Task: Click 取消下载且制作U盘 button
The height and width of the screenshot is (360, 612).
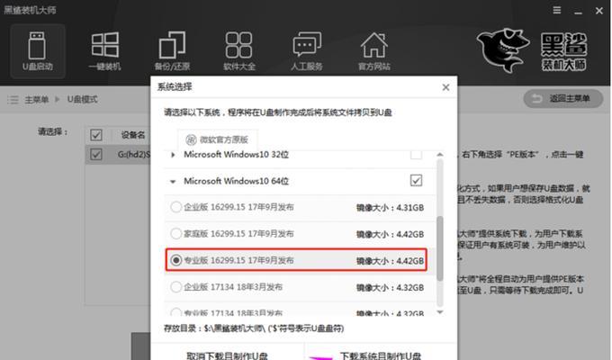Action: (227, 353)
